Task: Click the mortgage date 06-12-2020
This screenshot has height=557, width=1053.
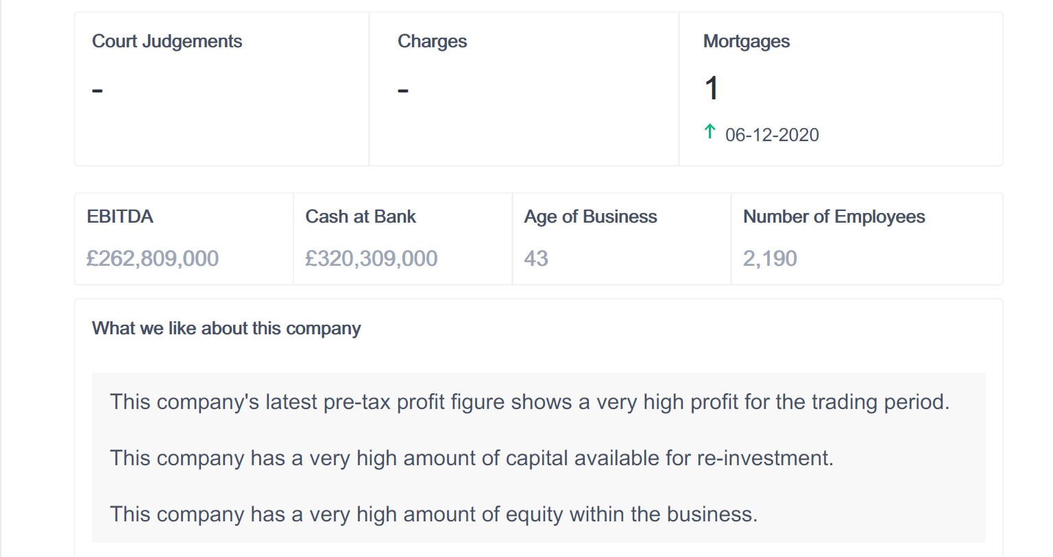Action: [772, 135]
